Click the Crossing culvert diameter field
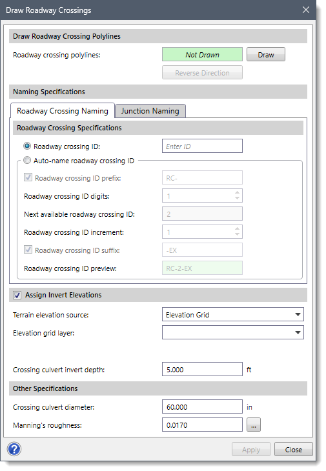 click(202, 406)
